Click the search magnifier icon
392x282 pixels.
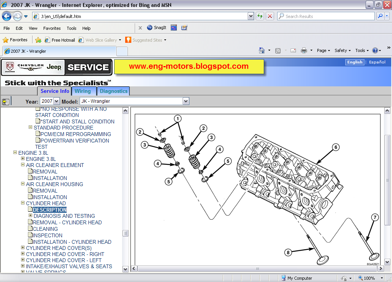[380, 16]
